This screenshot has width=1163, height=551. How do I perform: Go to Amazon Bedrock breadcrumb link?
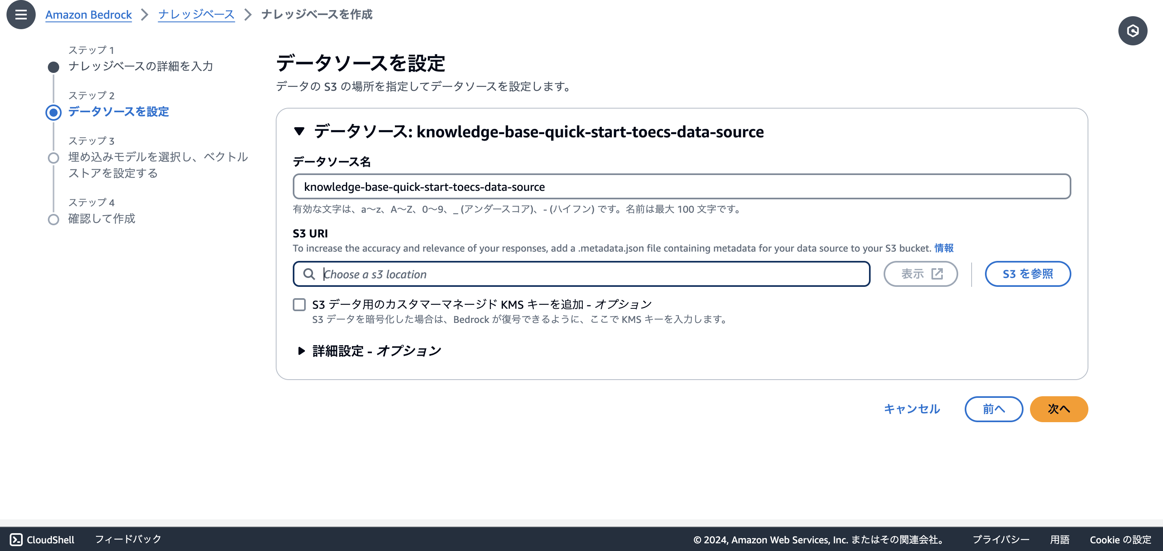[x=88, y=14]
